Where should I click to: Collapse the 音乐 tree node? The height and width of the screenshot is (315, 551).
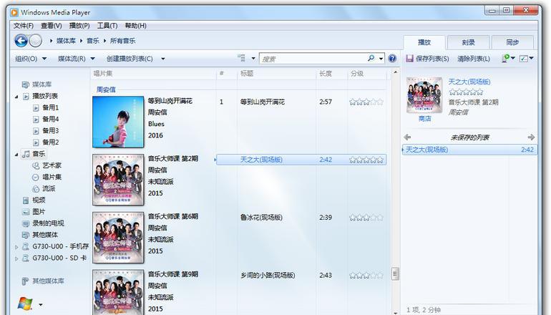[x=16, y=154]
